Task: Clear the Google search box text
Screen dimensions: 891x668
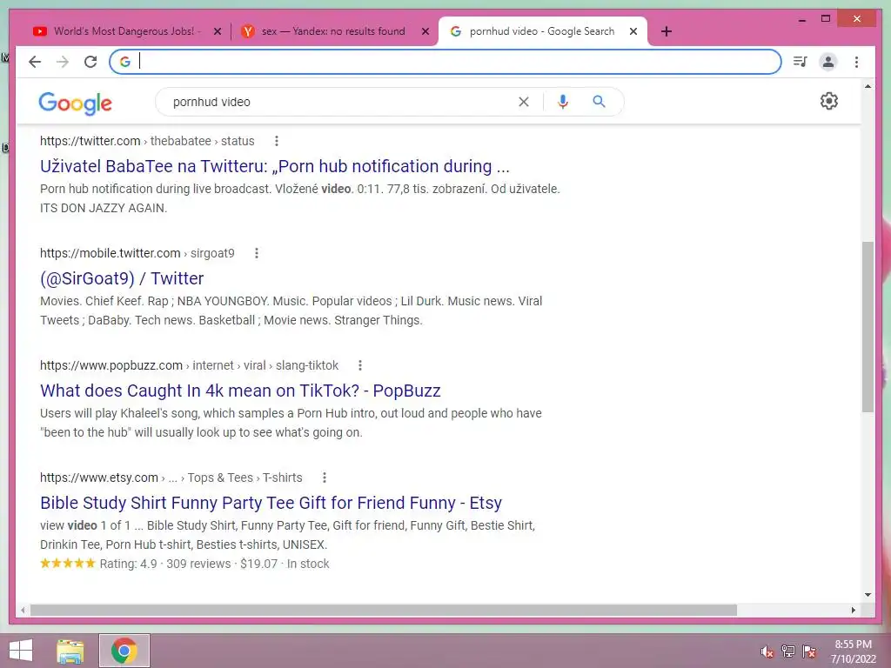Action: (523, 102)
